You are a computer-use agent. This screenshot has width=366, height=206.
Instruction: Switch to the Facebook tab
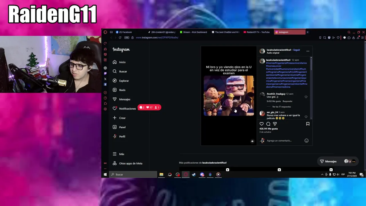[125, 32]
